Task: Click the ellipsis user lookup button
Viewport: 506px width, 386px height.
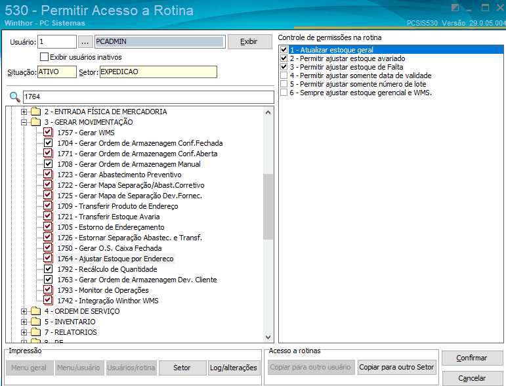Action: pos(85,42)
